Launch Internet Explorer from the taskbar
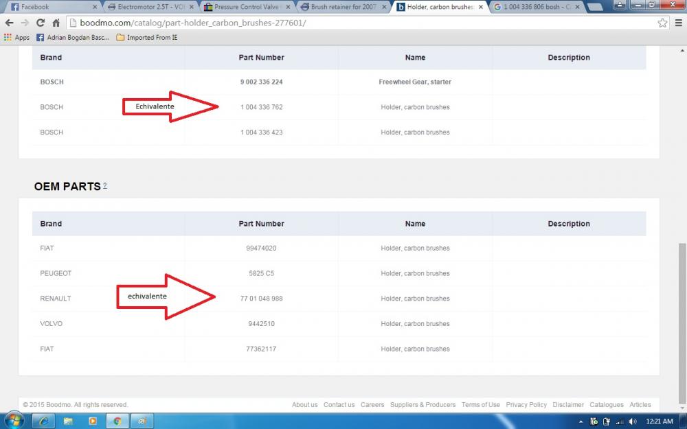The height and width of the screenshot is (429, 687). (44, 421)
